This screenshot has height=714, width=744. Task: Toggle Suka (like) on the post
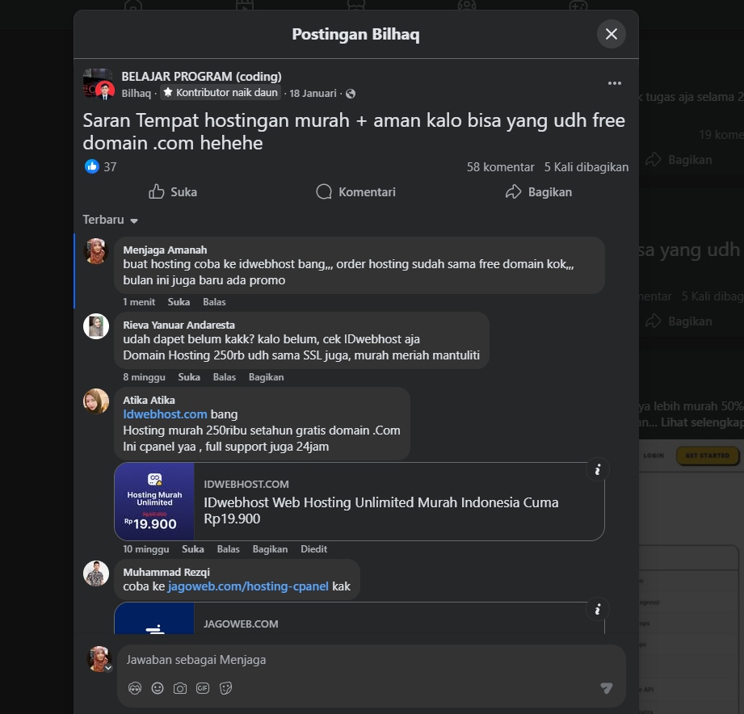(173, 192)
